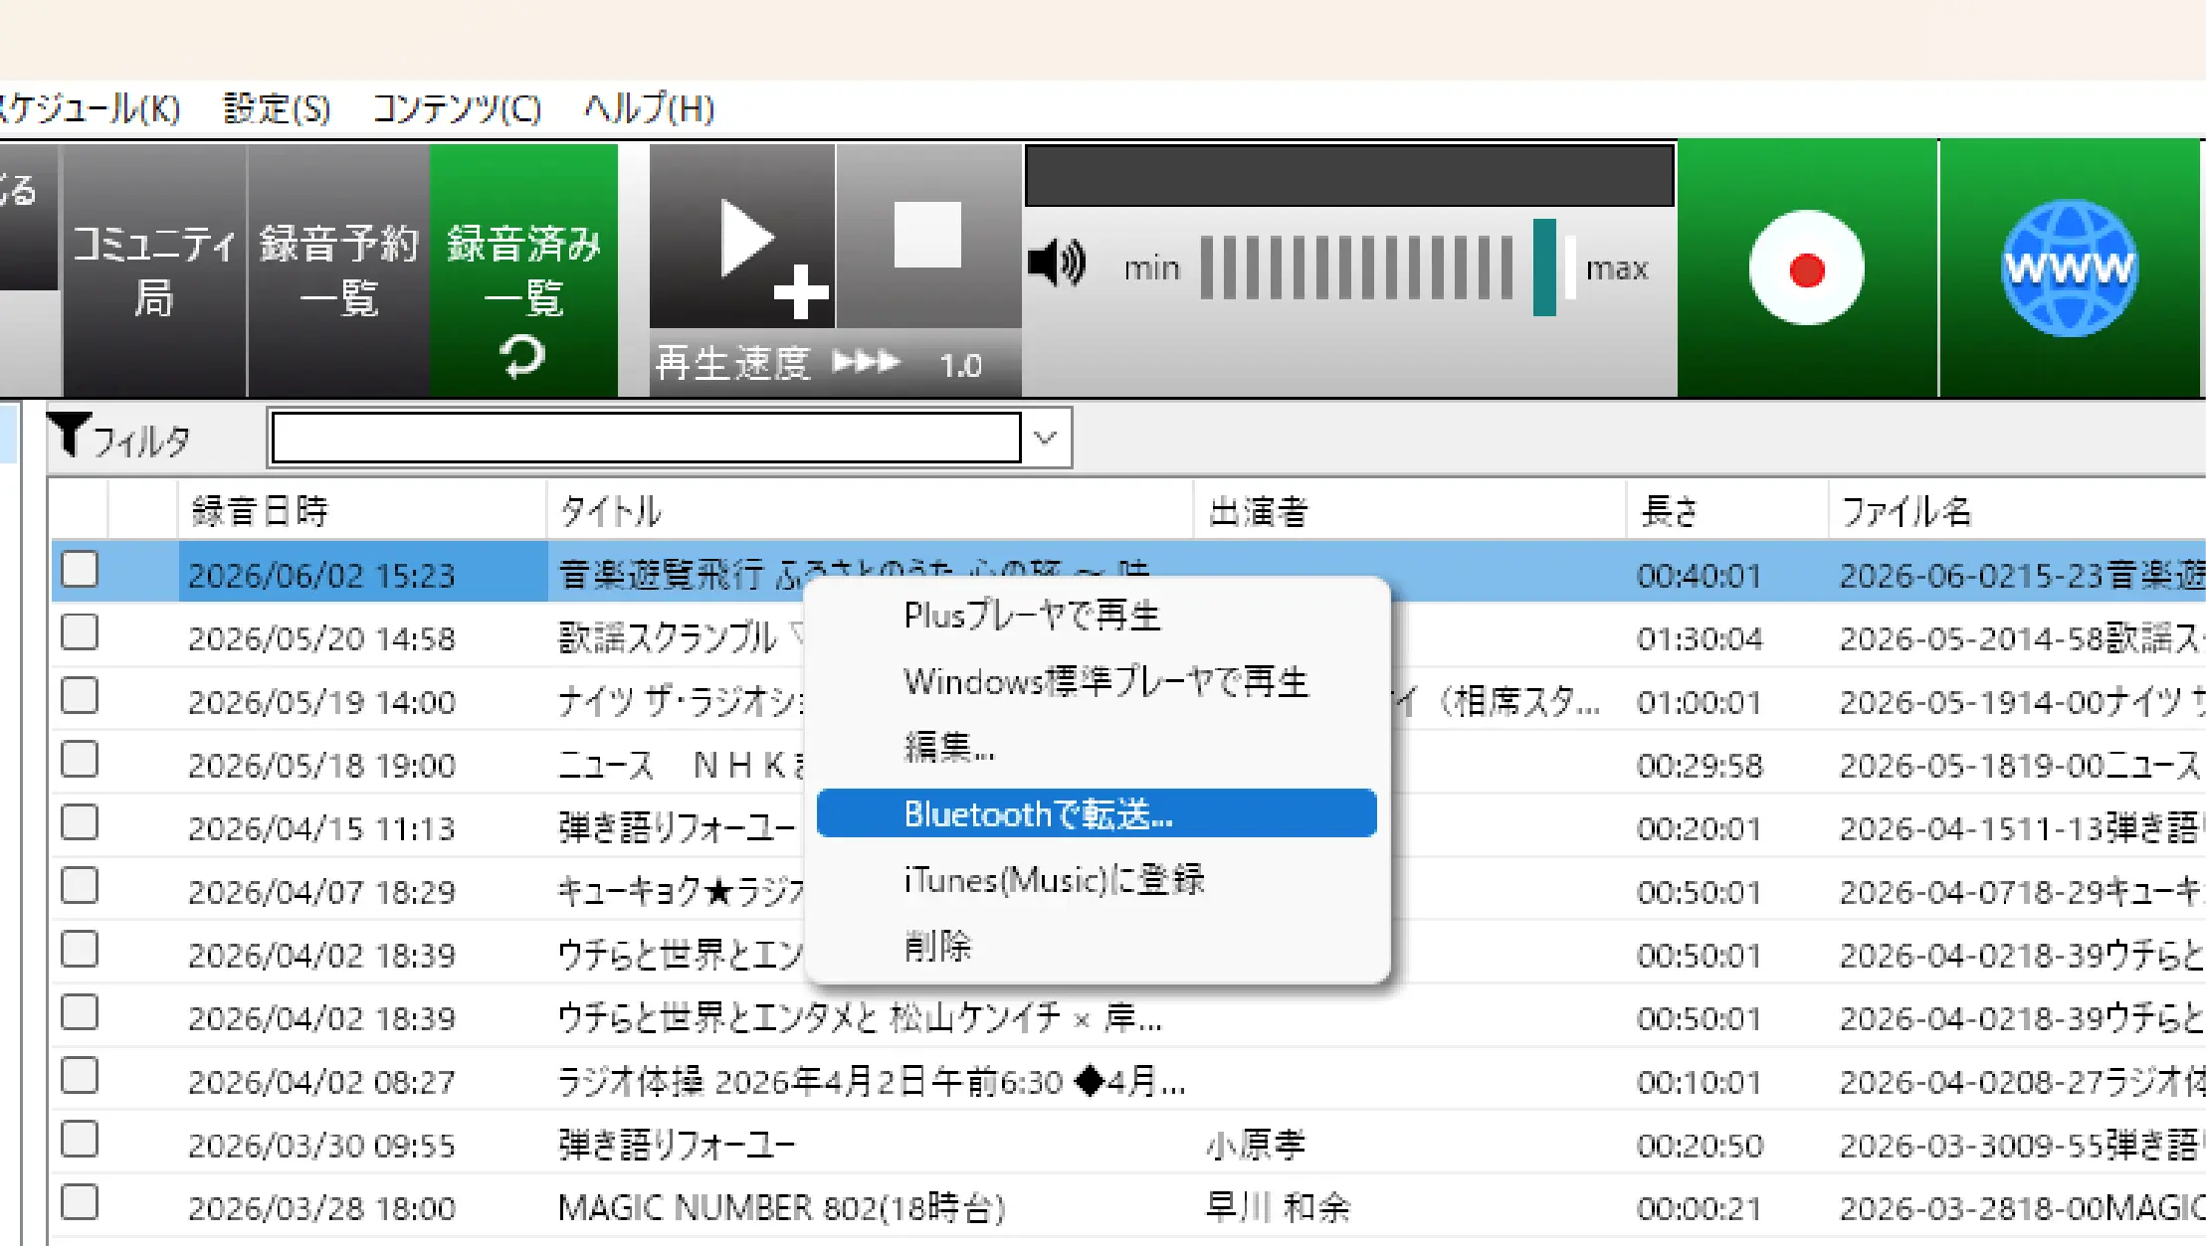This screenshot has height=1247, width=2206.
Task: Check the 2026/04/02 08:27 recording checkbox
Action: (80, 1076)
